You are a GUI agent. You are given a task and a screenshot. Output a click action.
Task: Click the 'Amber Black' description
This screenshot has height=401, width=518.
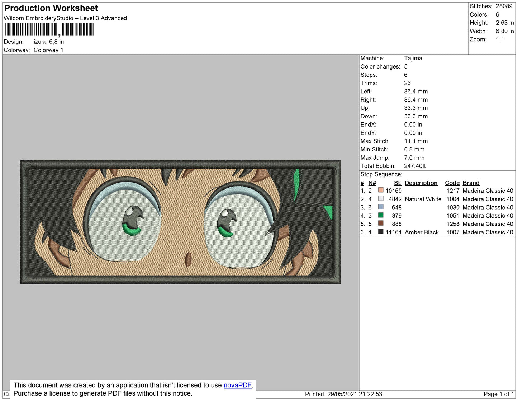point(422,232)
